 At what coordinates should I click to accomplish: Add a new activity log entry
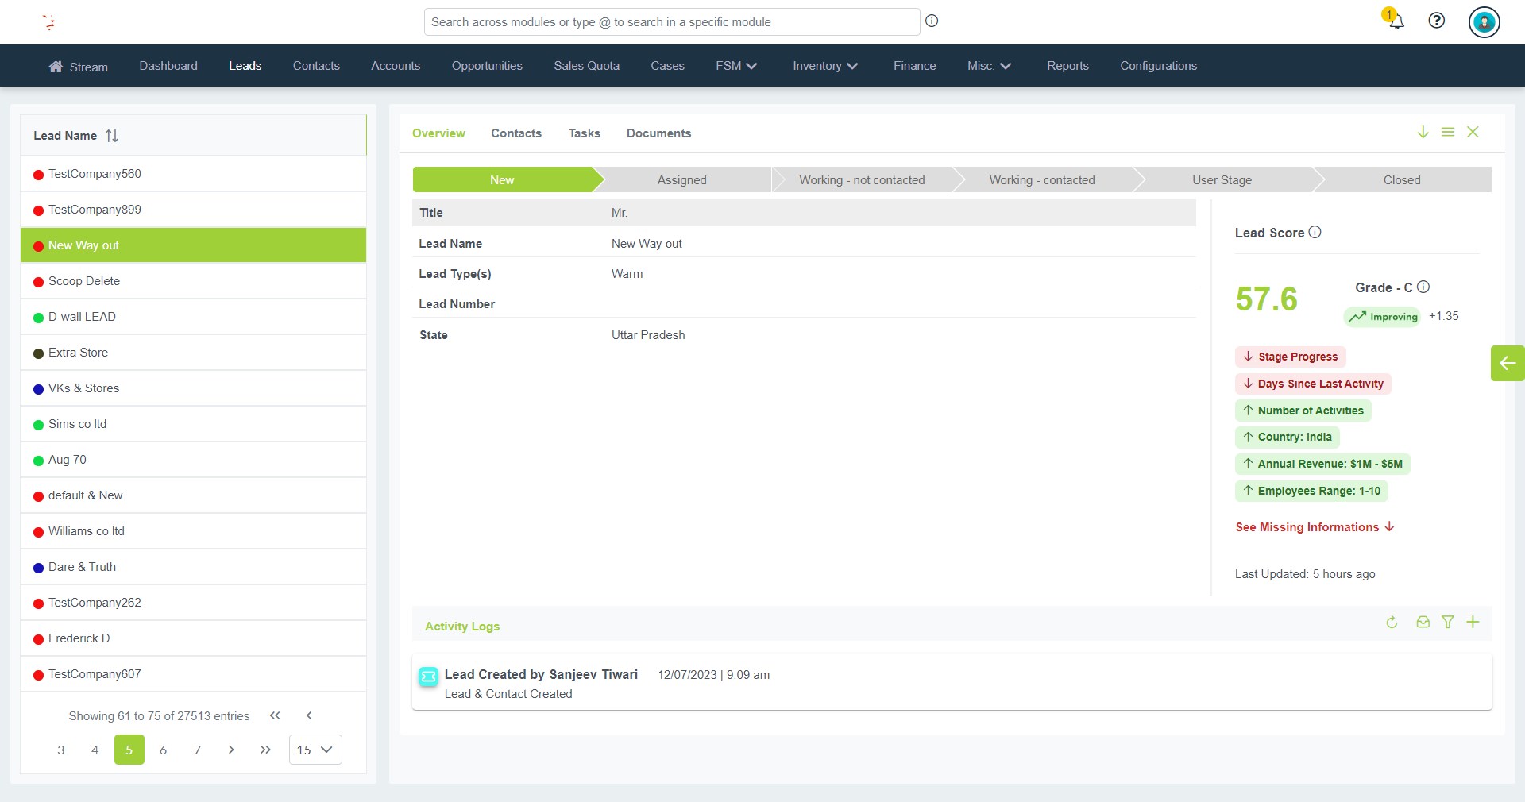point(1473,623)
